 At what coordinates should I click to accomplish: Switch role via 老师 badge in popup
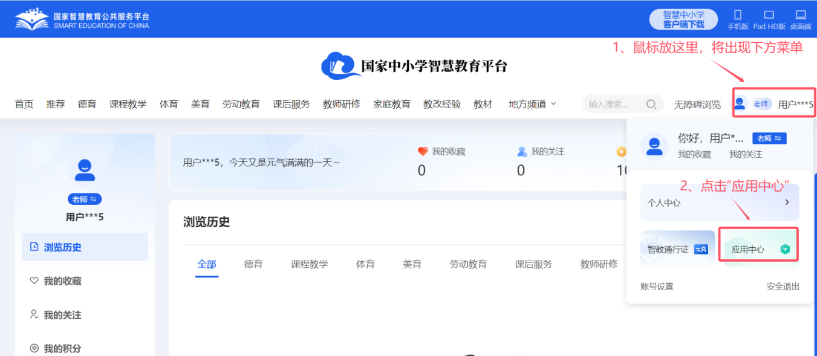[x=769, y=138]
